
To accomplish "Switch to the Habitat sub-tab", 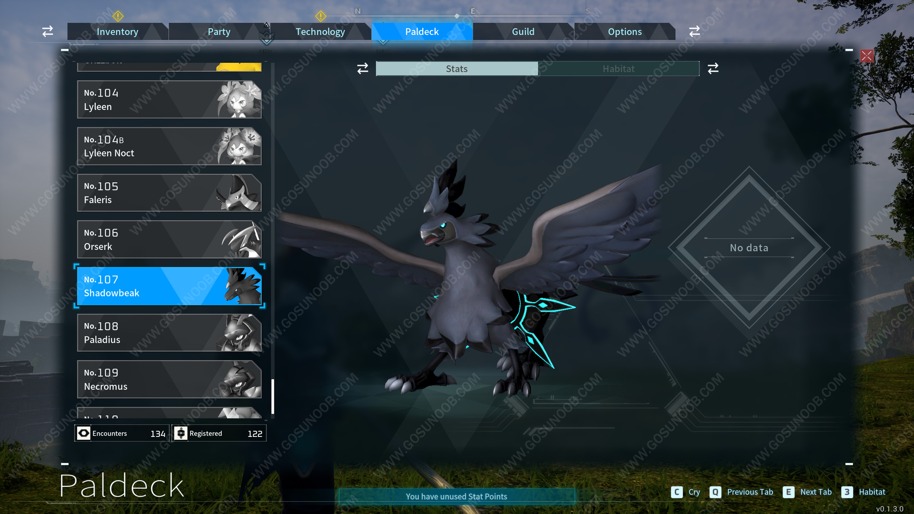I will pos(619,69).
